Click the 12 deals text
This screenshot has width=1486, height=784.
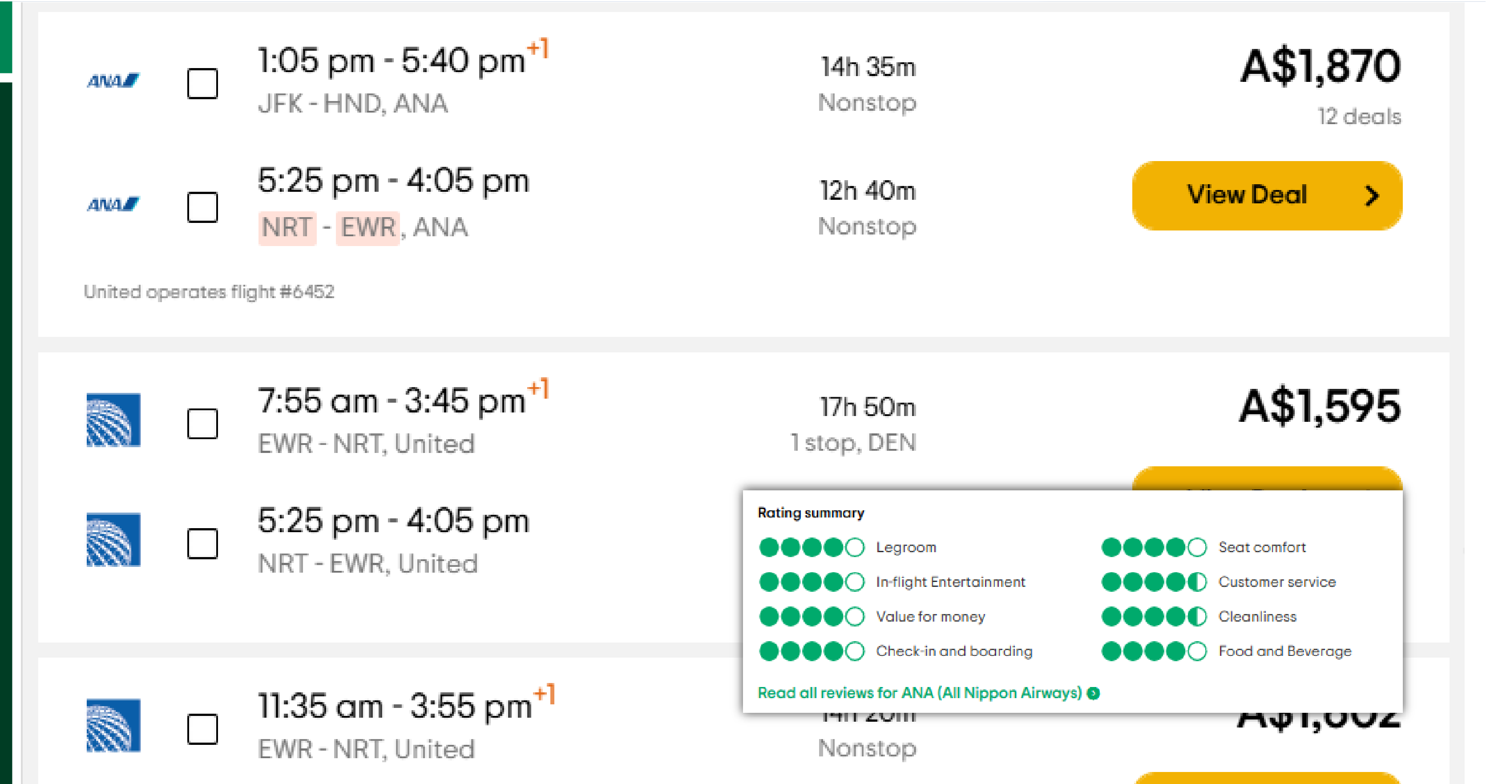coord(1359,117)
